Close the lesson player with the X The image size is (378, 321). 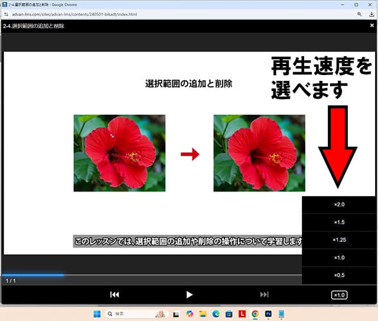click(372, 25)
